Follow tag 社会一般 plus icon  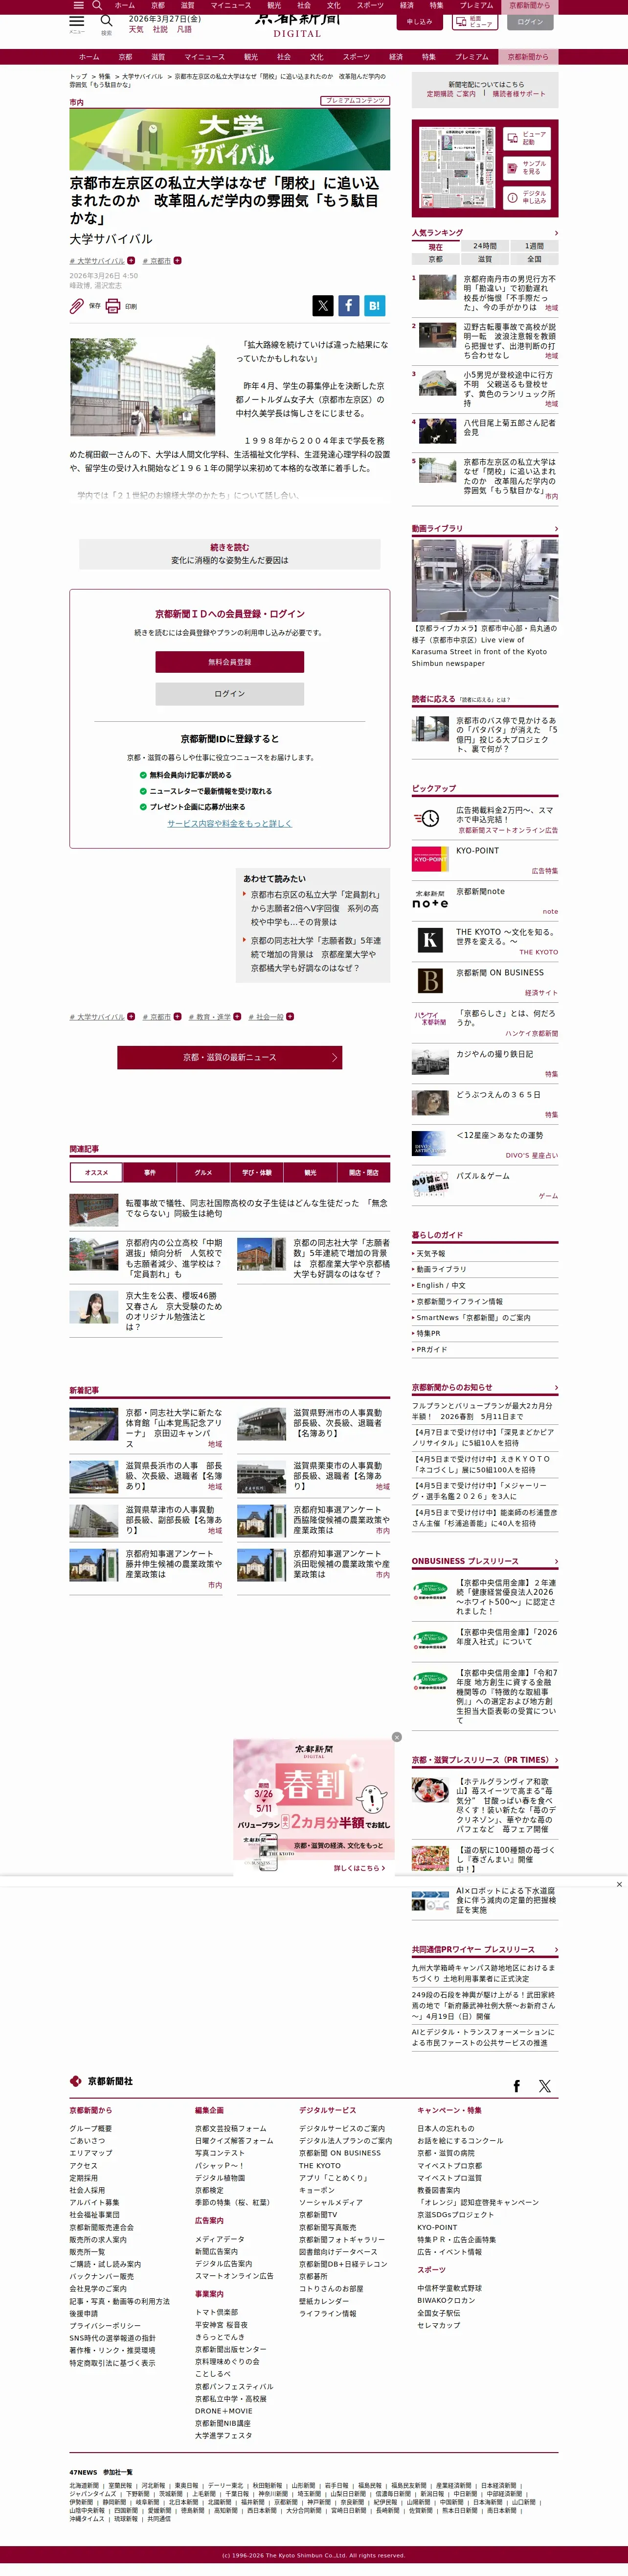pos(290,1016)
